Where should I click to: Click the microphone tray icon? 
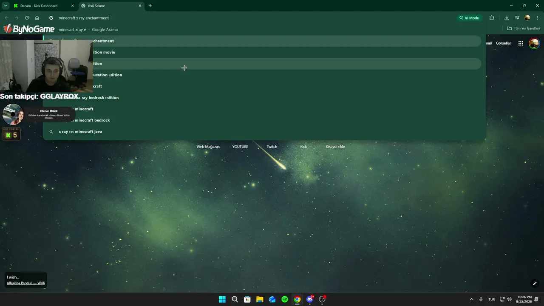point(481,299)
